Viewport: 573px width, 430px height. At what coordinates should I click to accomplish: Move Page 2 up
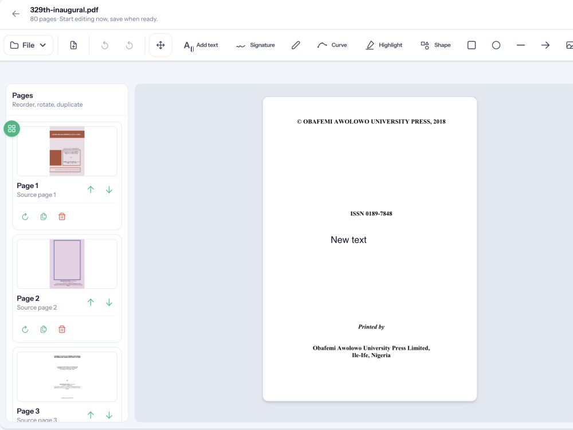tap(91, 302)
